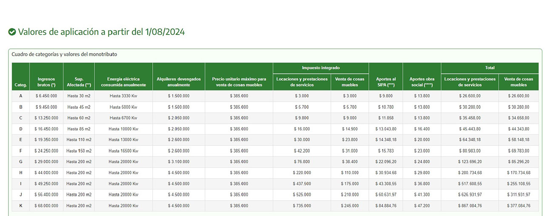Image resolution: width=553 pixels, height=216 pixels.
Task: Select category letter D
Action: click(x=21, y=129)
